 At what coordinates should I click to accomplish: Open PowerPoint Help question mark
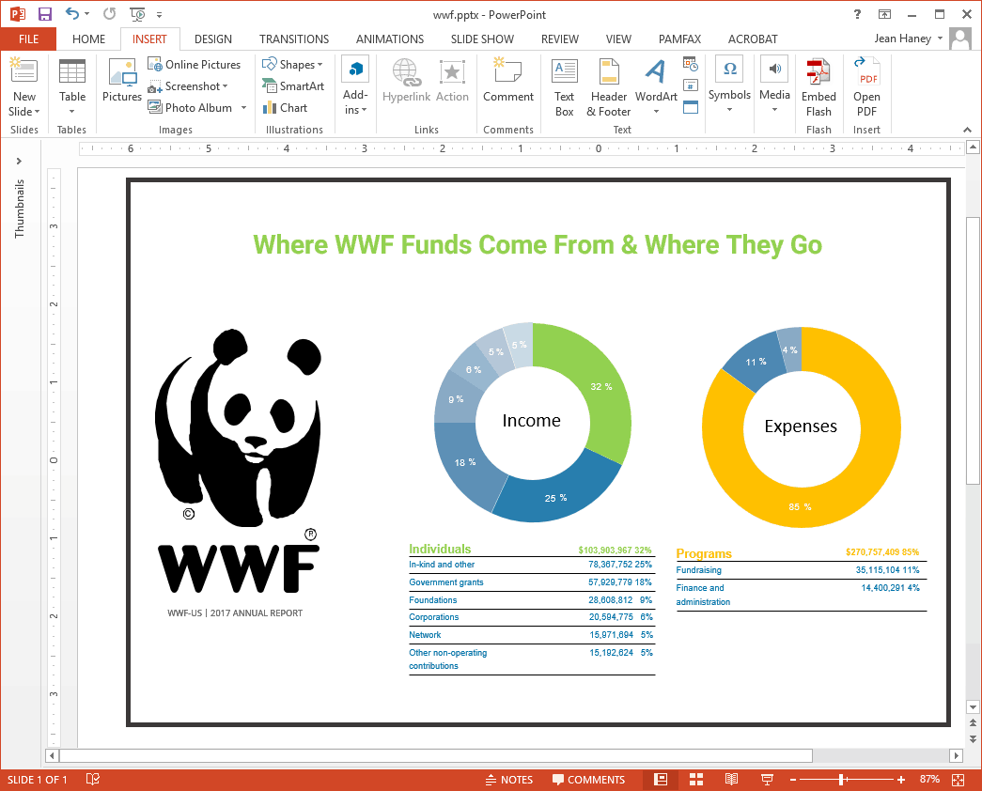click(x=857, y=14)
